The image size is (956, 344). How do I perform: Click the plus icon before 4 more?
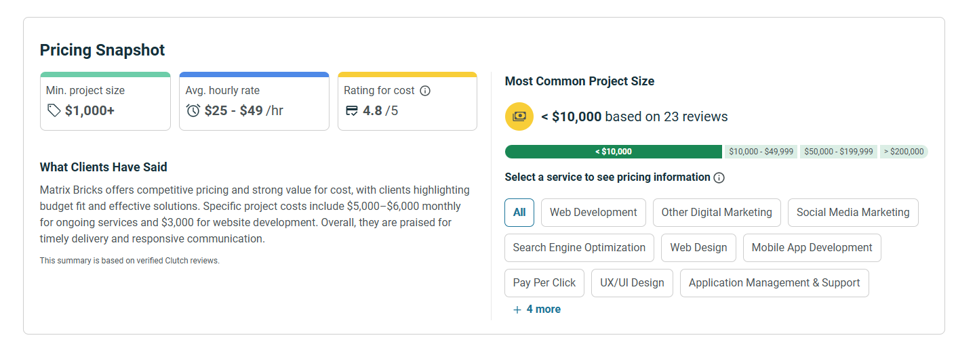pos(517,309)
